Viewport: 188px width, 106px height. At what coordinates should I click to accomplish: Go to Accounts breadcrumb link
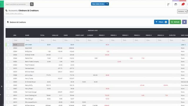(x=13, y=11)
